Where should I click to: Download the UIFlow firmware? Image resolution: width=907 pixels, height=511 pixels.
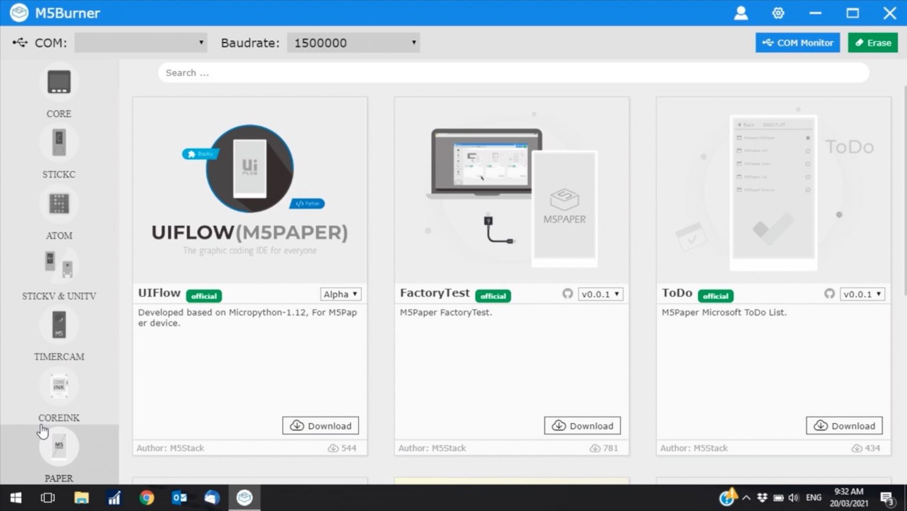(320, 425)
